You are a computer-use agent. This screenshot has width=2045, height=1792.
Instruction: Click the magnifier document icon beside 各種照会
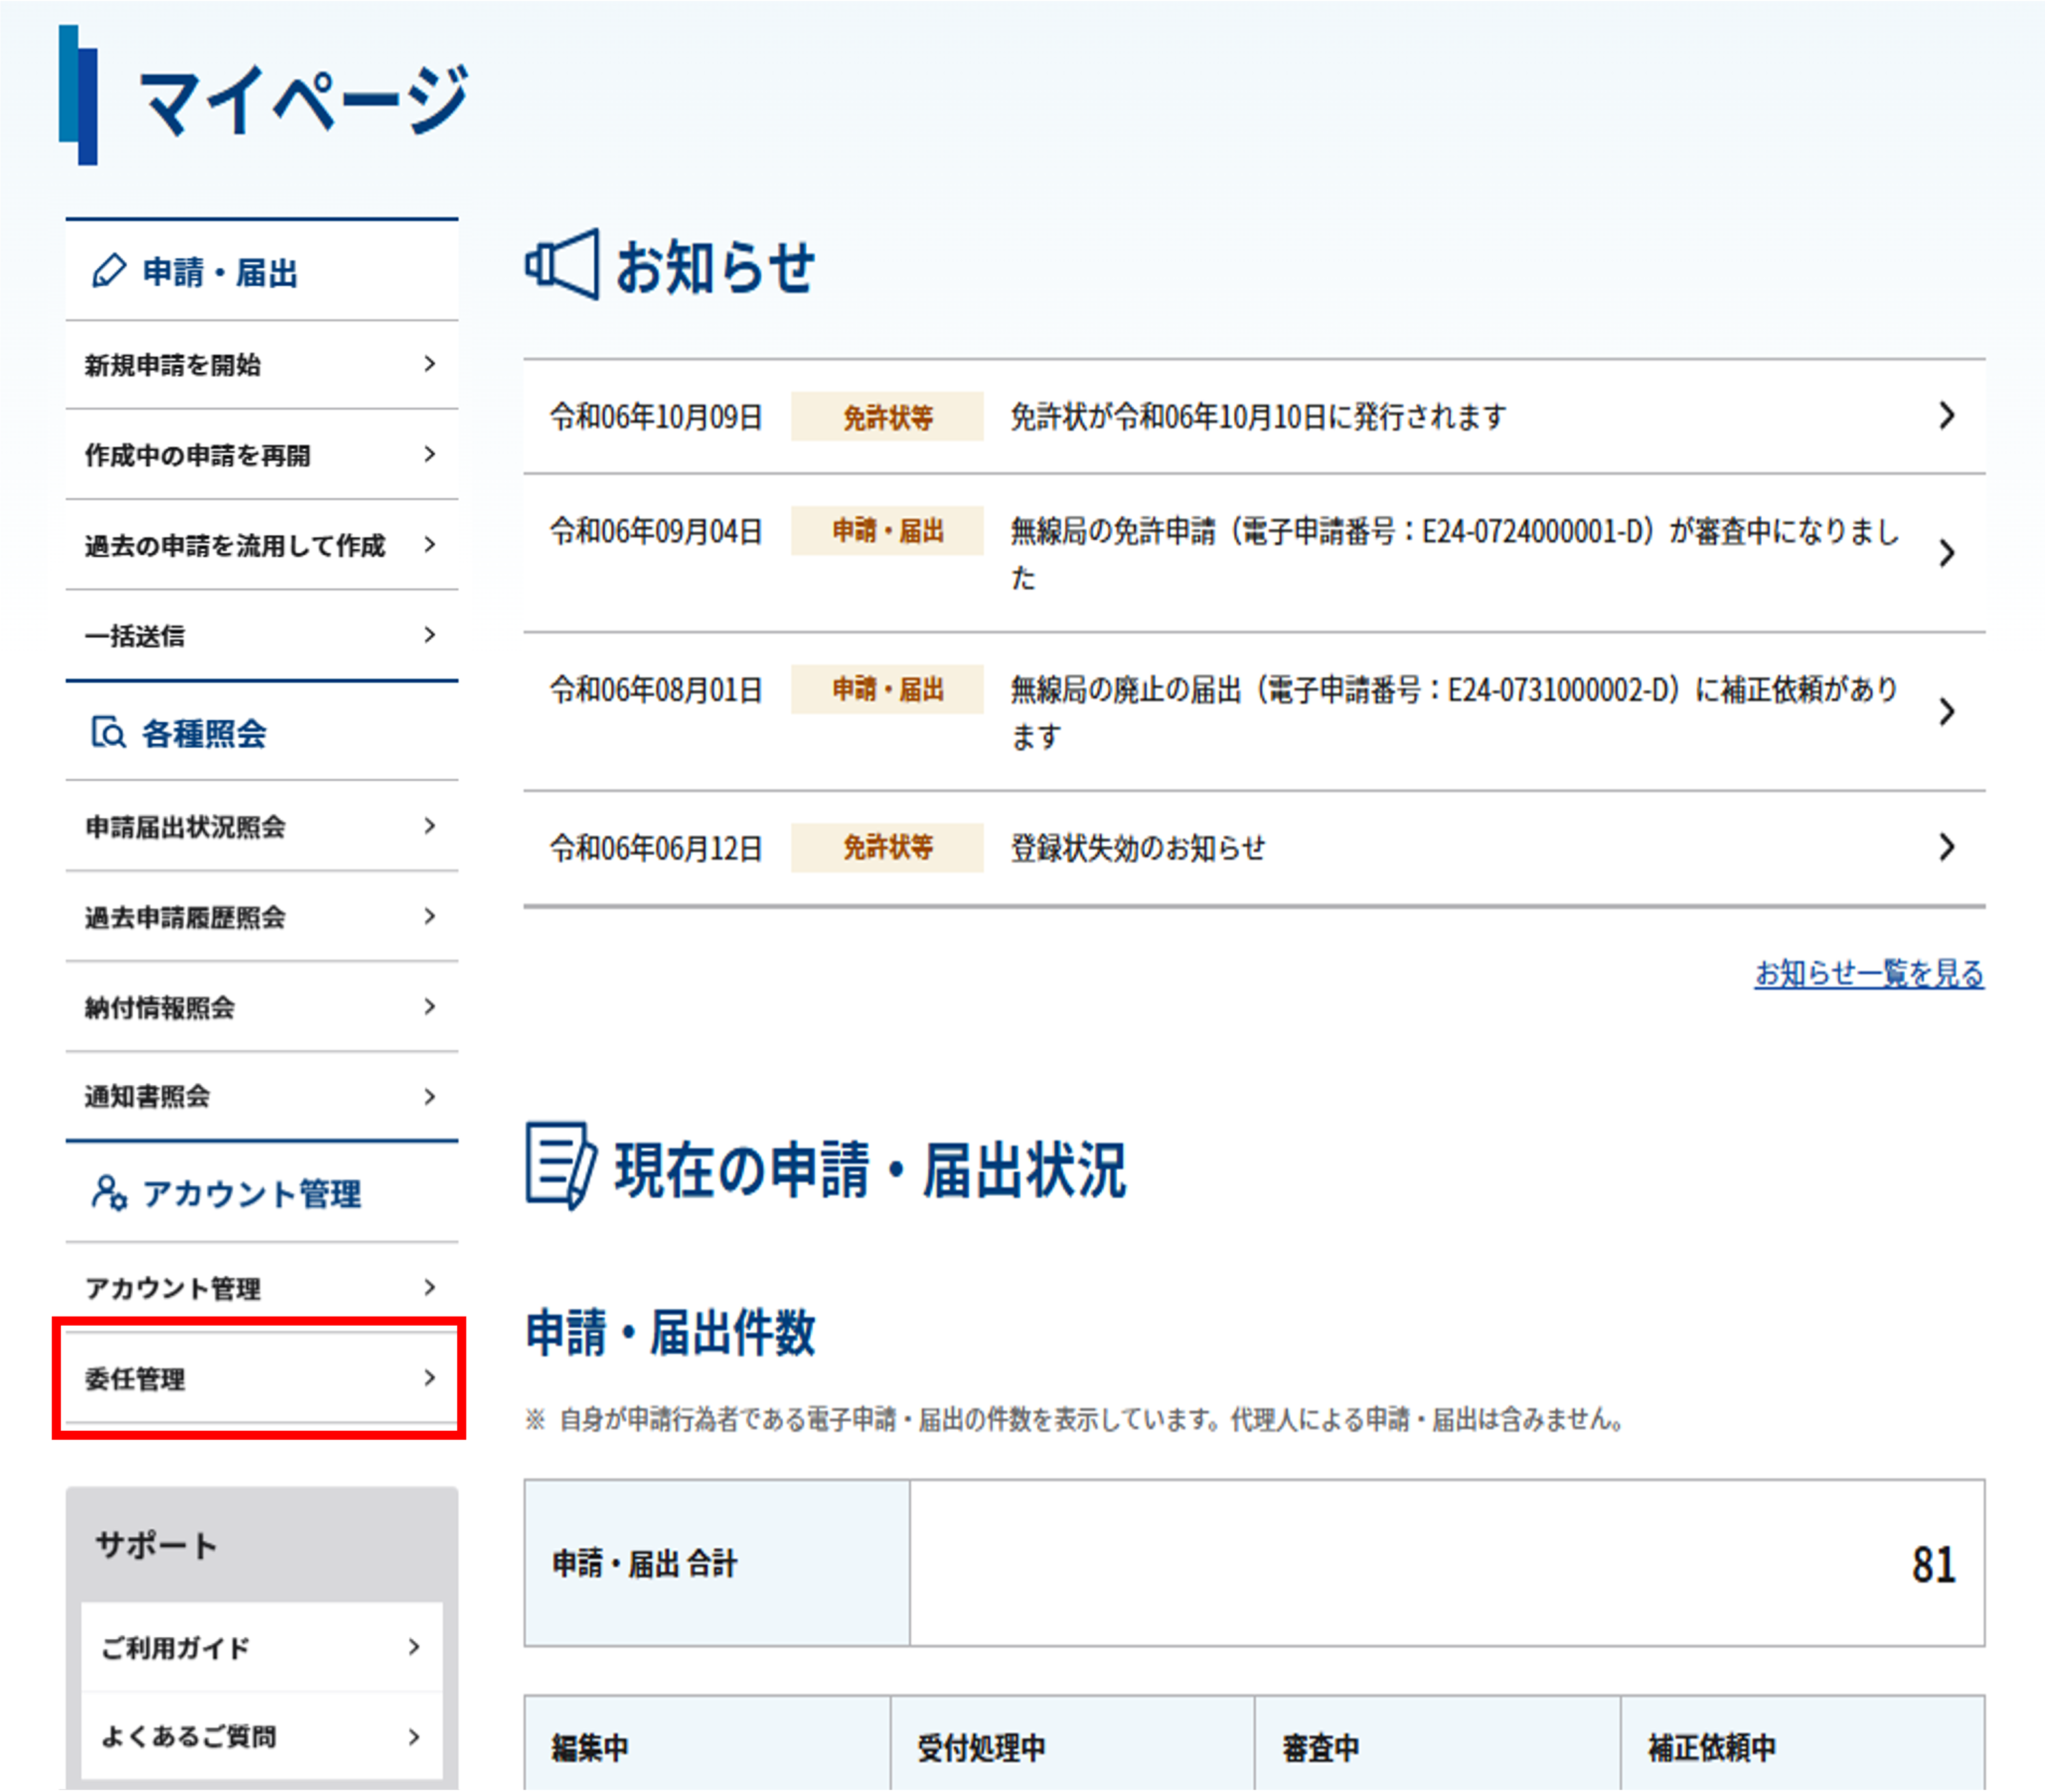tap(108, 732)
